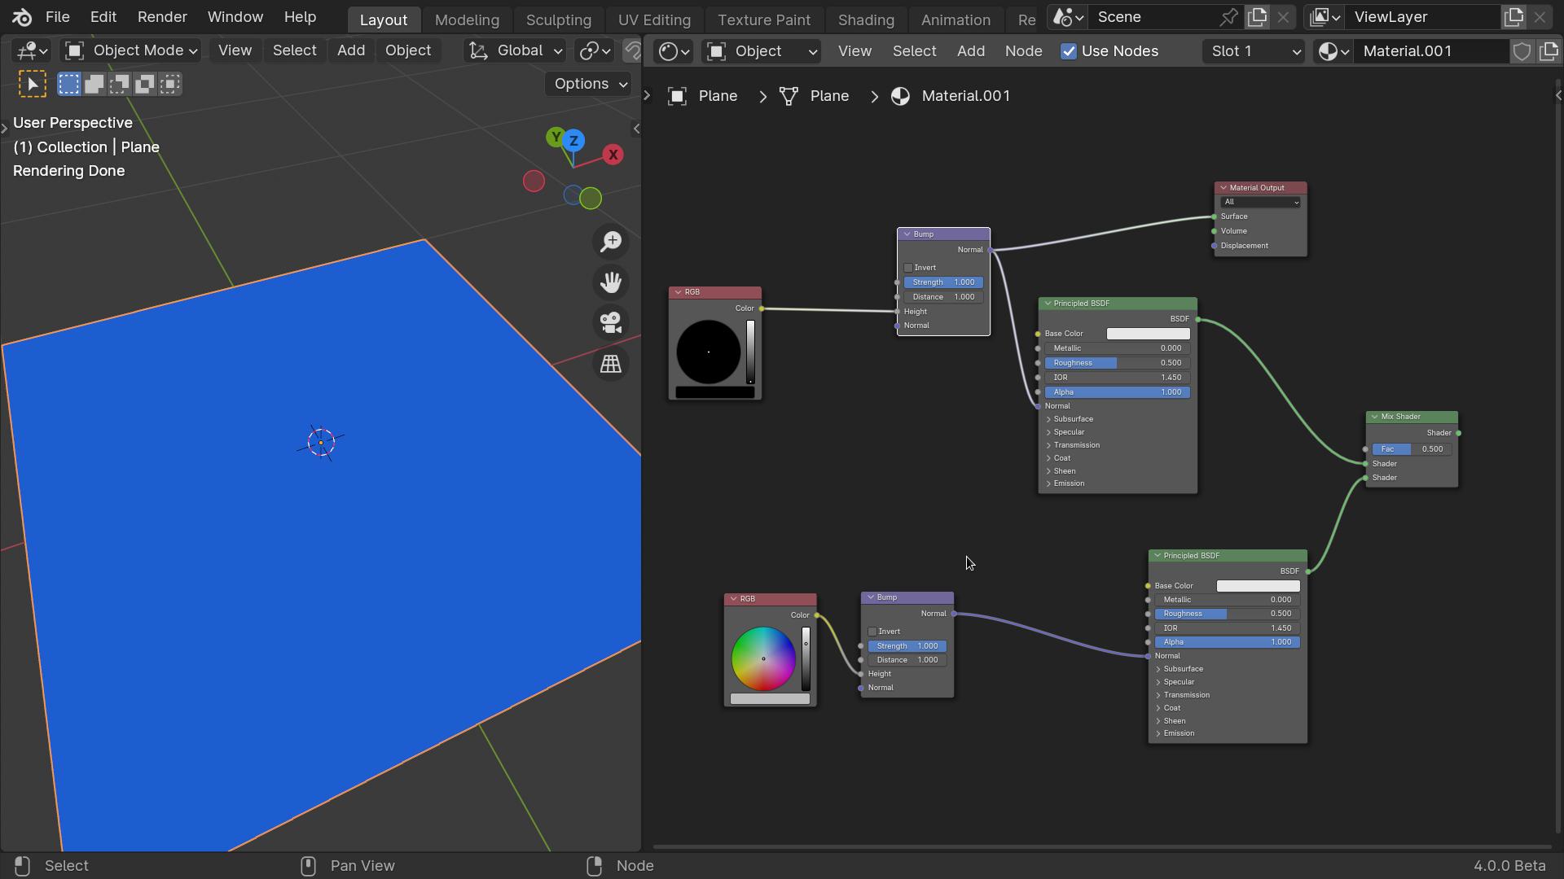Click the horizontal scrollbar below the node editor
Screen dimensions: 1564x879
(x=1100, y=846)
